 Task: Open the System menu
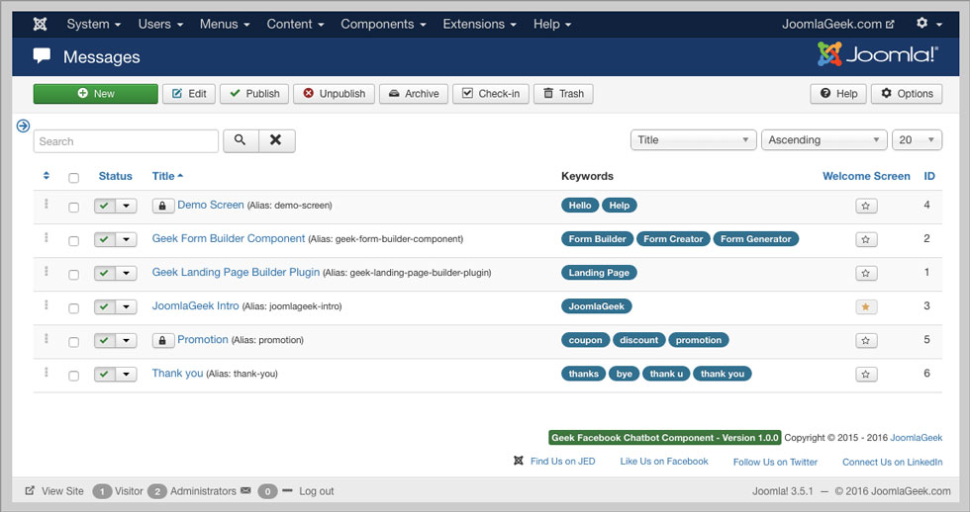(93, 24)
